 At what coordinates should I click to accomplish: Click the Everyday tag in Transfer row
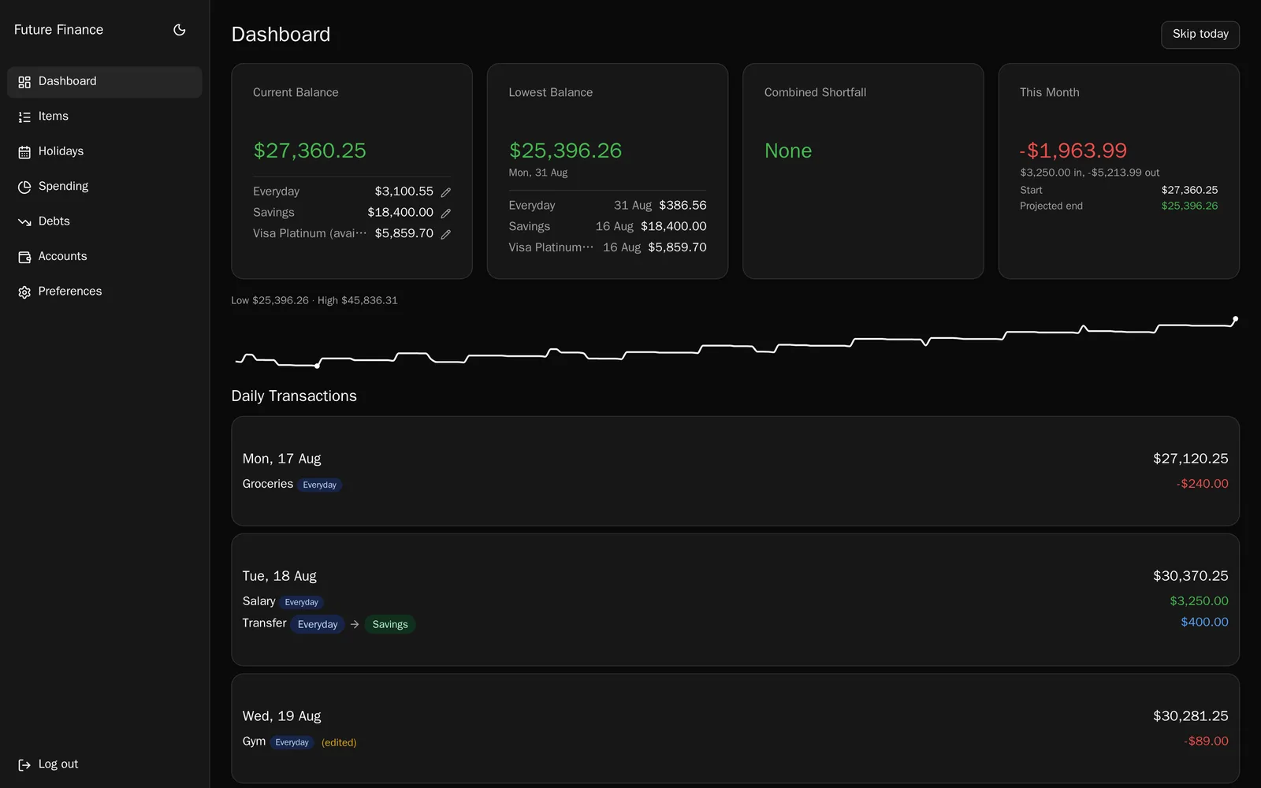coord(318,624)
